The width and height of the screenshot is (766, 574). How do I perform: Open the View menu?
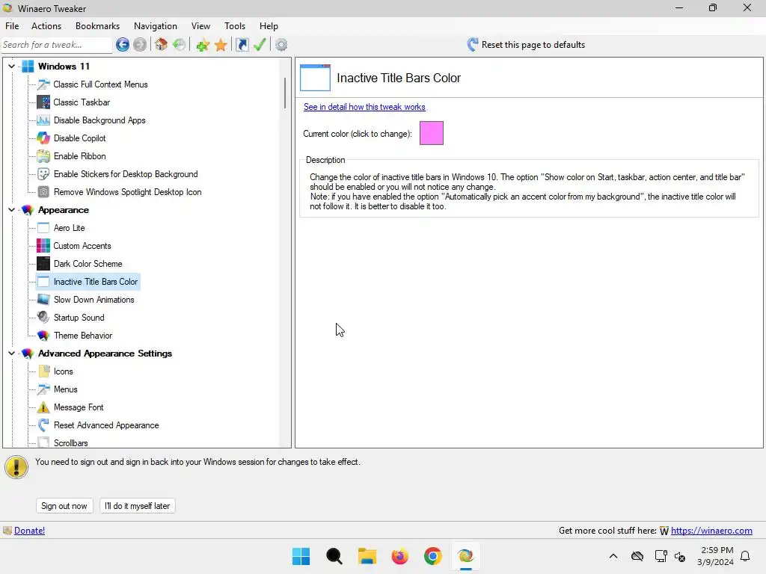(200, 26)
